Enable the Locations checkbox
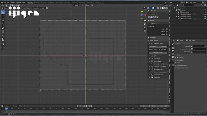 (167, 32)
